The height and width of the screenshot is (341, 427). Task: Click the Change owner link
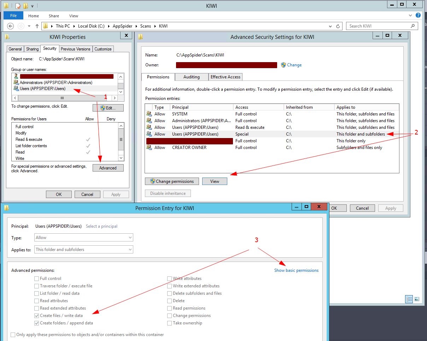click(x=294, y=65)
